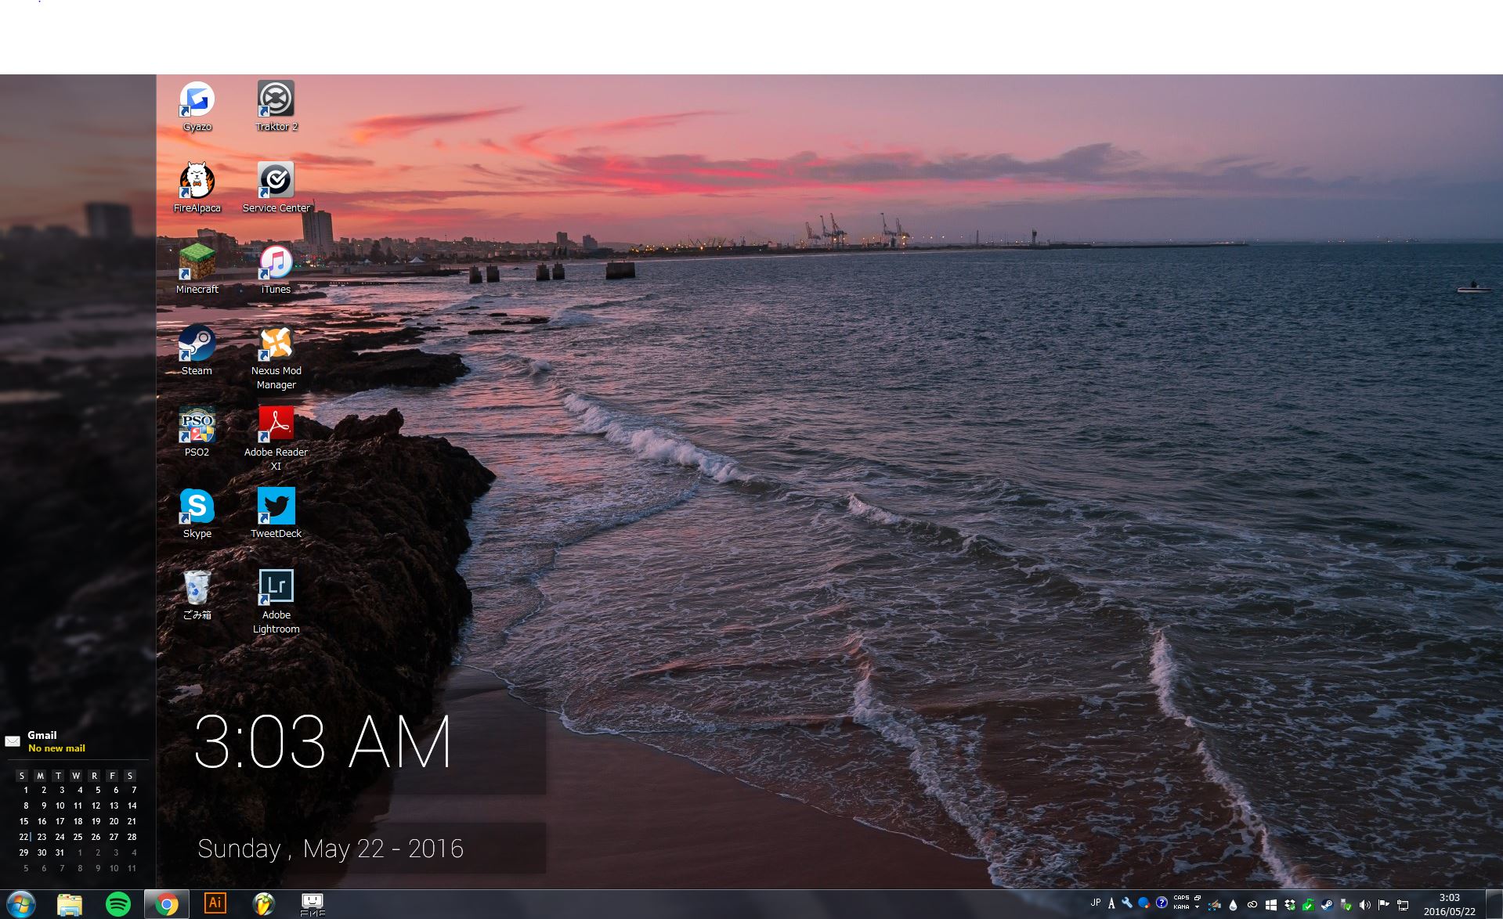Open Spotify from the taskbar

[x=118, y=904]
